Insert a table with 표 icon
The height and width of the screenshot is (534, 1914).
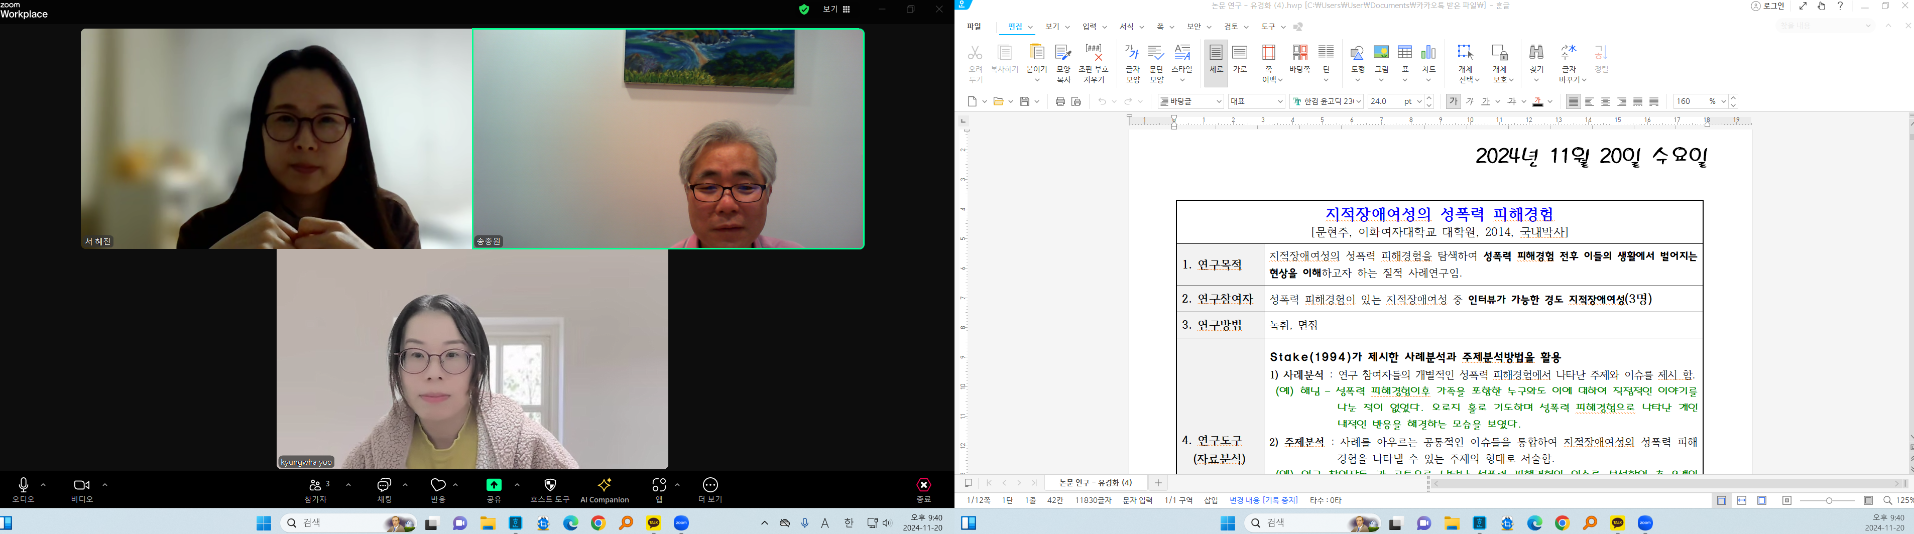1405,53
